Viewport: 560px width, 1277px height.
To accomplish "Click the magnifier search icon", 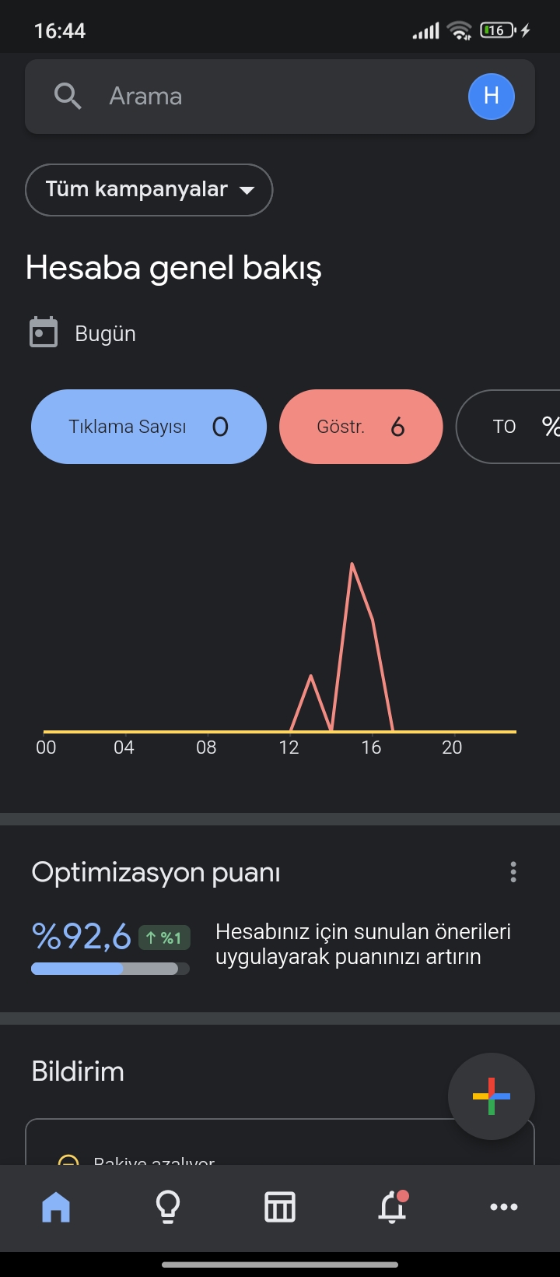I will click(68, 97).
